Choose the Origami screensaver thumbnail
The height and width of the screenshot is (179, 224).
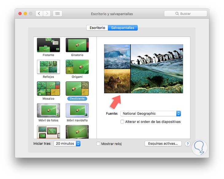coord(77,67)
